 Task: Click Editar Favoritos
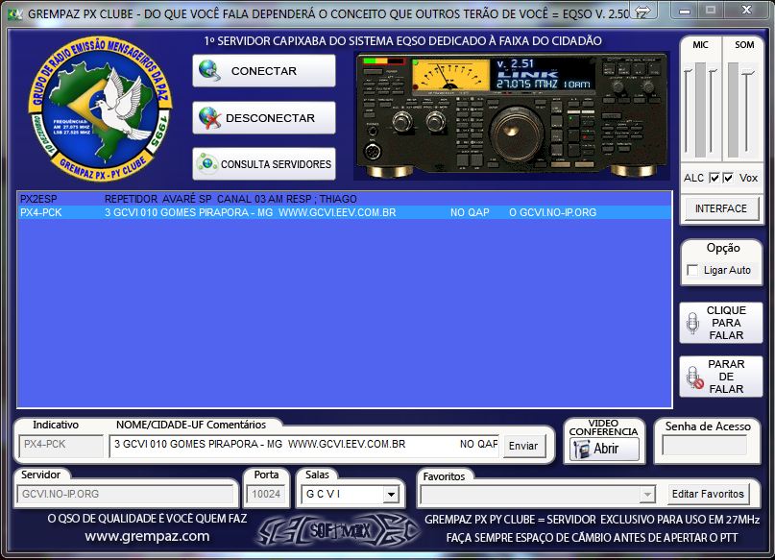coord(708,494)
